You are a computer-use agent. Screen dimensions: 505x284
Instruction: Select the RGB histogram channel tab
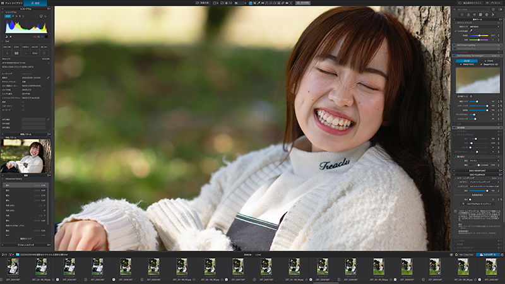pyautogui.click(x=8, y=16)
